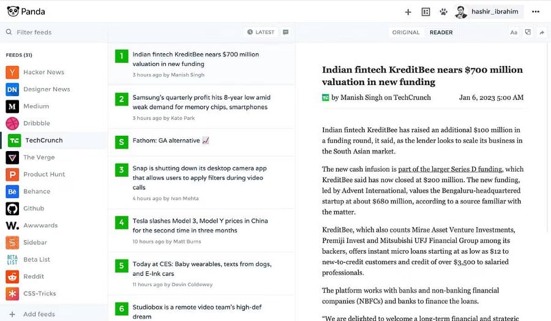
Task: Click '11 hours ago by Devin Coldewey' text
Action: point(172,284)
